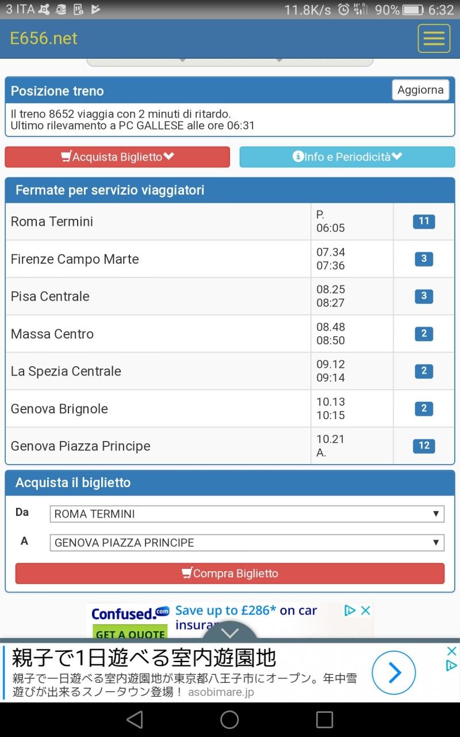Open the recent apps square icon

coord(324,719)
